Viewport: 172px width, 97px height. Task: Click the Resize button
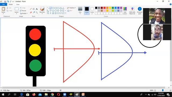(23, 11)
